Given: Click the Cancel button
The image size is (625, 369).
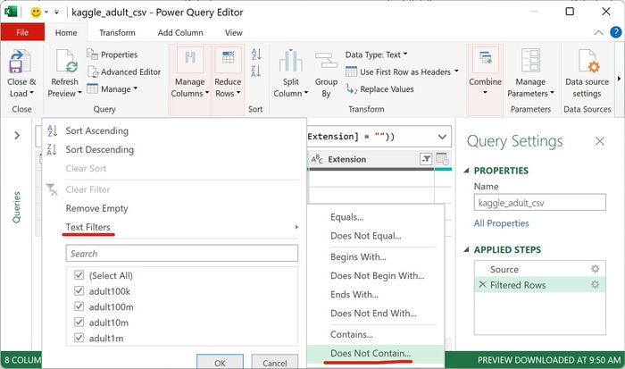Looking at the screenshot, I should (274, 362).
